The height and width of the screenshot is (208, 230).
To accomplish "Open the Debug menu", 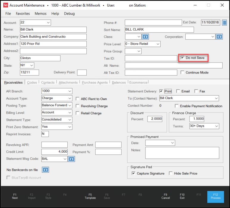I will [x=69, y=14].
